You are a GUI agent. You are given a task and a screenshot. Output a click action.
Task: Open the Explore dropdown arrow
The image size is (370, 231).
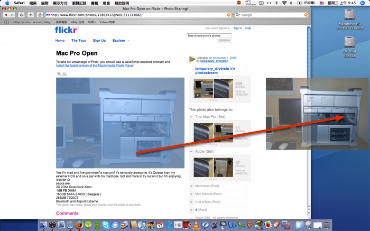pyautogui.click(x=128, y=41)
